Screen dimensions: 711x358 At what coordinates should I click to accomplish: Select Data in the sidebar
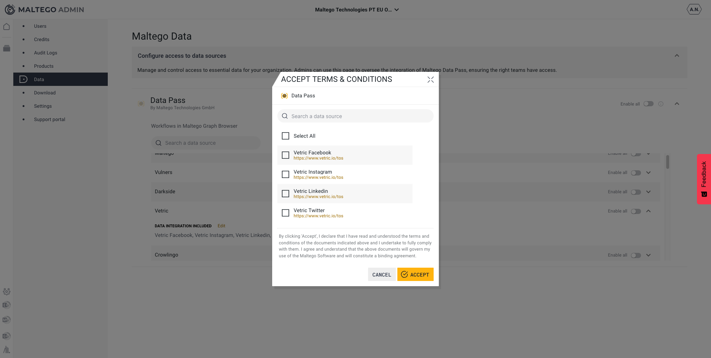click(x=60, y=79)
